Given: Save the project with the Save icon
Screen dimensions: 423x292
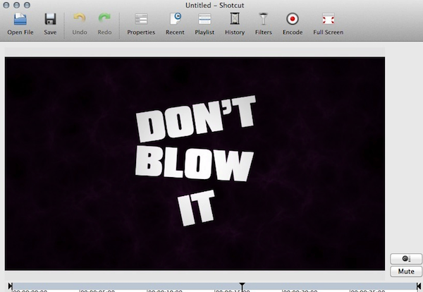Looking at the screenshot, I should tap(50, 23).
